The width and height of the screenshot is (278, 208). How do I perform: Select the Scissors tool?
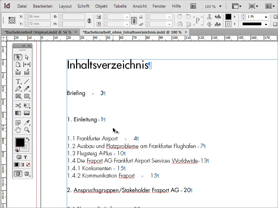click(18, 106)
